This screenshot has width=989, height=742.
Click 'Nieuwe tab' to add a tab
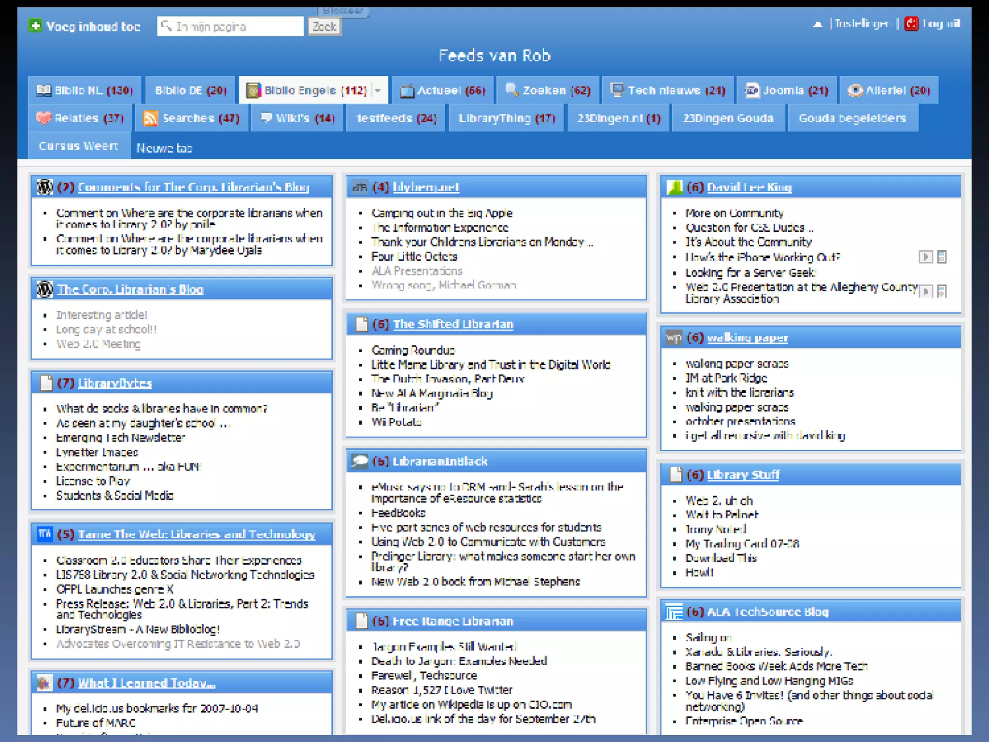(x=164, y=148)
